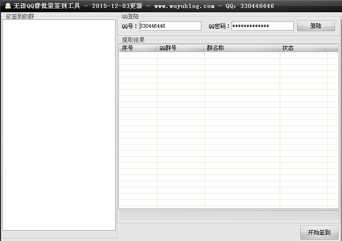Click the gray status bar below results table

point(228,216)
